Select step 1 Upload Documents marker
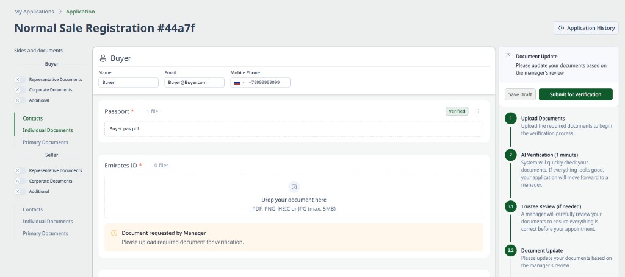Viewport: 625px width, 277px height. pos(511,119)
